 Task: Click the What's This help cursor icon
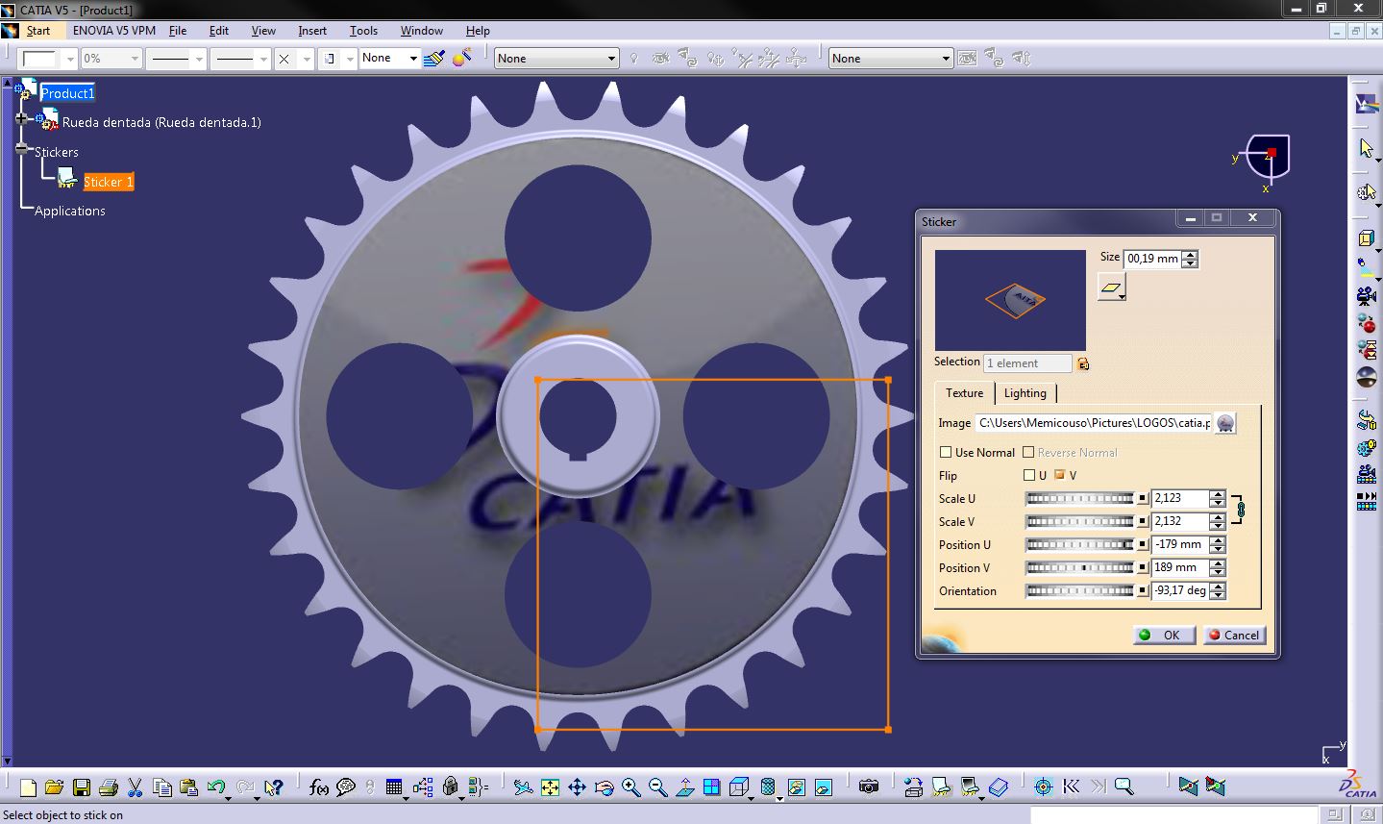274,787
